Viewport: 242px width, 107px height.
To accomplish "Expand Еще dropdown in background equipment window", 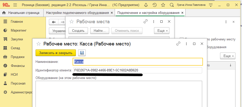I will [228, 56].
